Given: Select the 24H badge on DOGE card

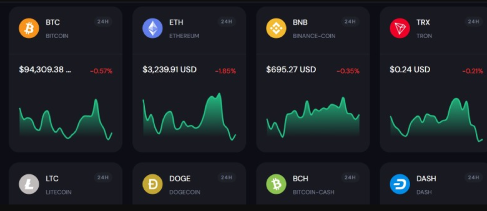Looking at the screenshot, I should [227, 177].
